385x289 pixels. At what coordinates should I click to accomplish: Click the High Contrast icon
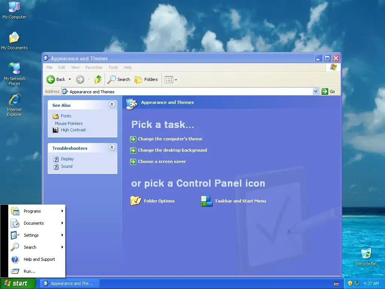[x=56, y=130]
